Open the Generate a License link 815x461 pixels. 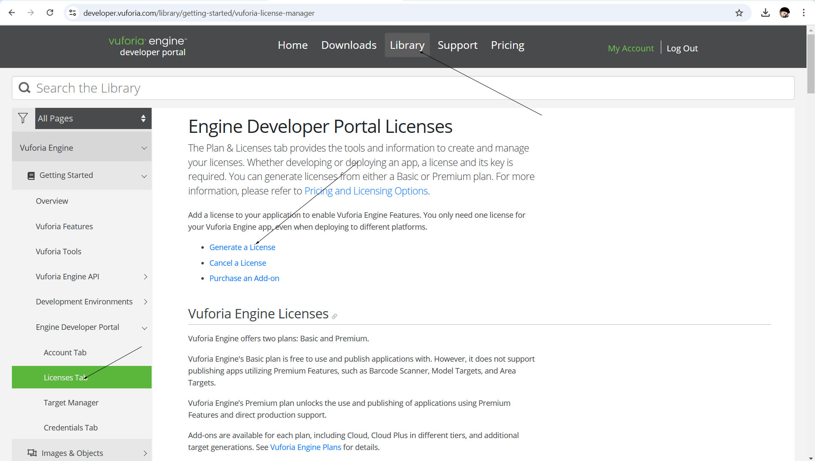pos(242,247)
